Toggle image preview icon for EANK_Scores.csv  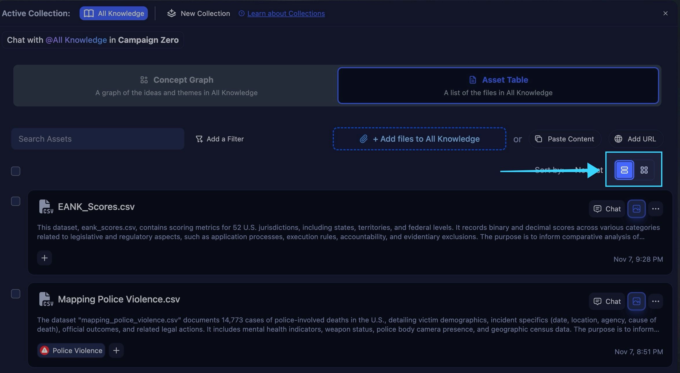tap(636, 209)
